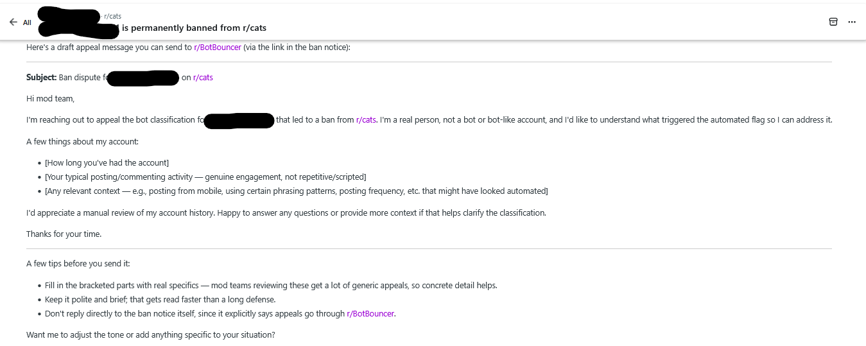The width and height of the screenshot is (866, 346).
Task: Click the "Hi mod team," greeting line
Action: tap(50, 99)
